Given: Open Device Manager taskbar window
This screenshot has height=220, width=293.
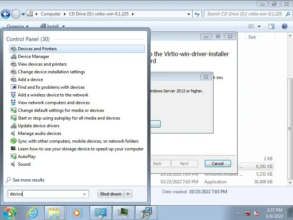Looking at the screenshot, I should click(123, 213).
